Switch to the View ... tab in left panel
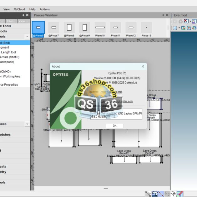The image size is (197, 197). point(23,21)
